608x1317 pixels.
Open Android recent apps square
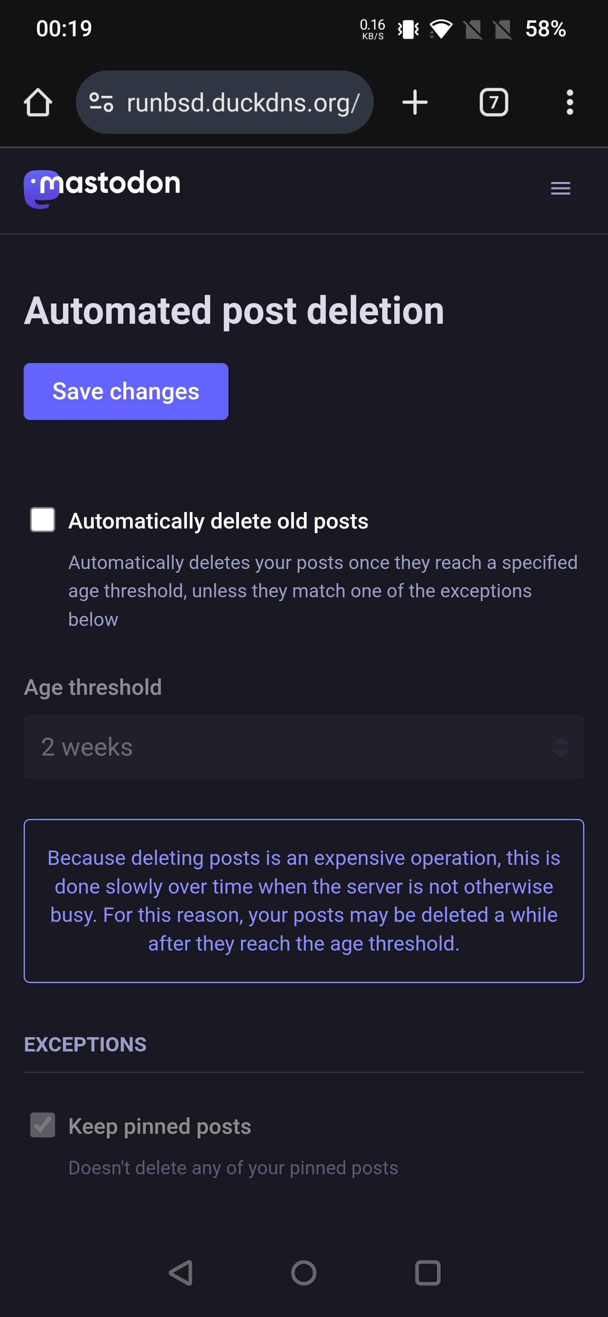click(x=427, y=1273)
